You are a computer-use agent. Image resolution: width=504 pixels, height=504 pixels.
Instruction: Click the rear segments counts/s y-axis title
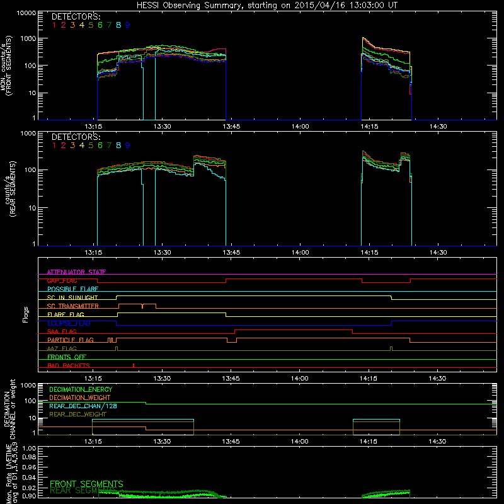[10, 188]
